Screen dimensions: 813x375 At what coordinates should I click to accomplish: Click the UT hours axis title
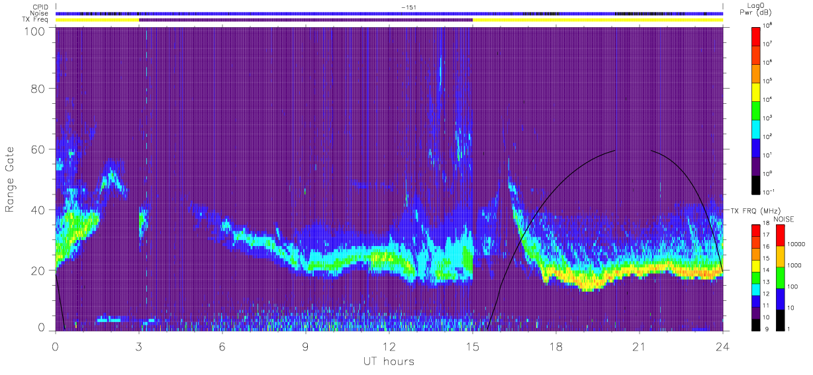pyautogui.click(x=388, y=361)
